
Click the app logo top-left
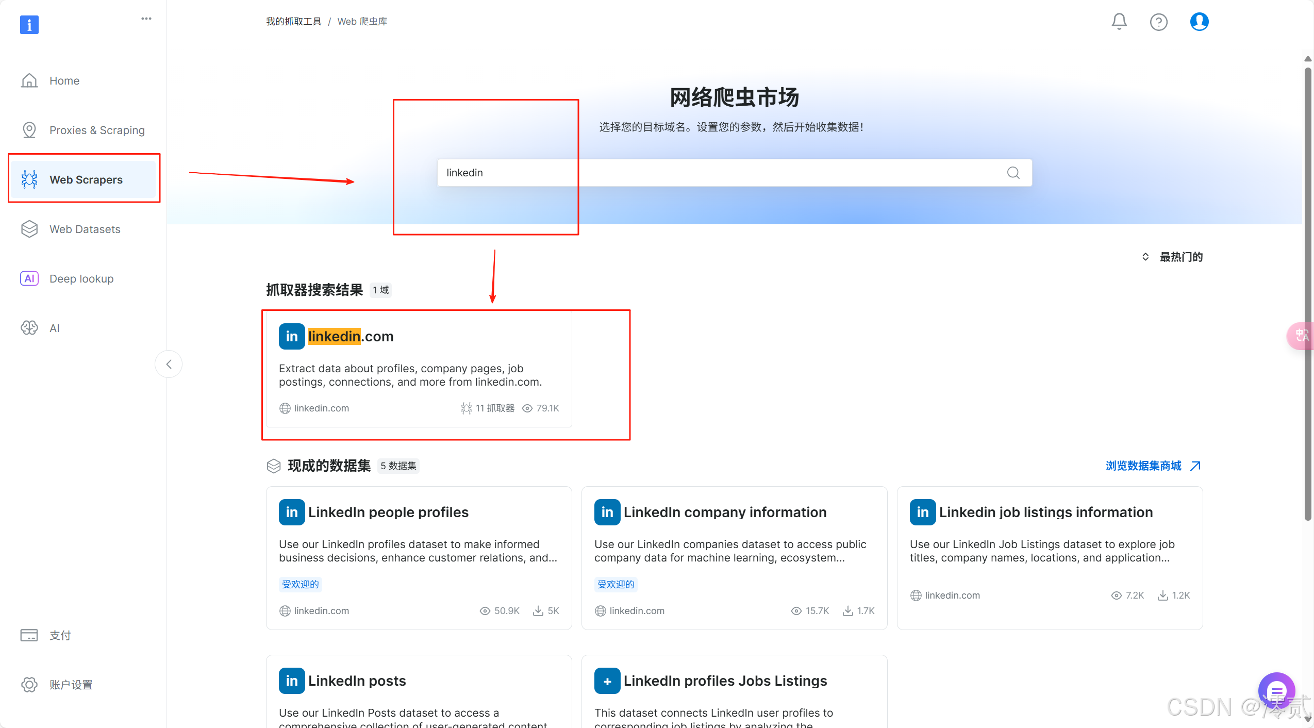29,24
